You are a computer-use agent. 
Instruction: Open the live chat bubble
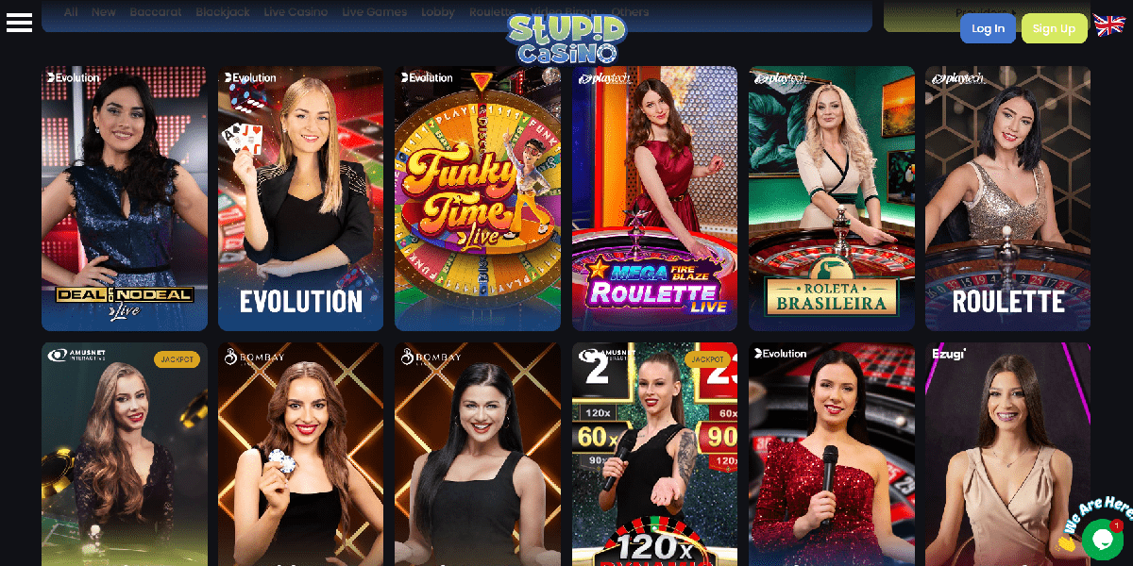tap(1102, 539)
